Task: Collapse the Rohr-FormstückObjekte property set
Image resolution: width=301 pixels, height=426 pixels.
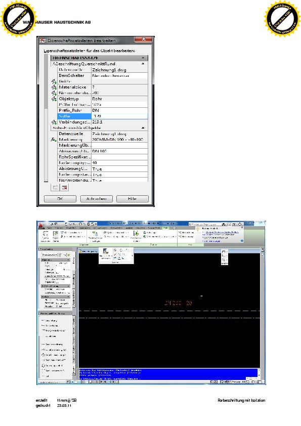Action: click(143, 127)
